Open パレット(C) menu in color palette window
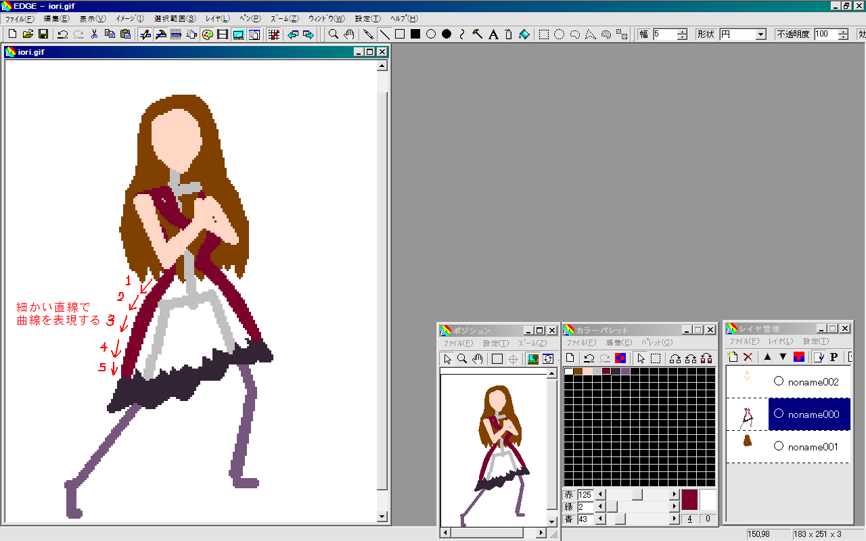 pos(656,343)
